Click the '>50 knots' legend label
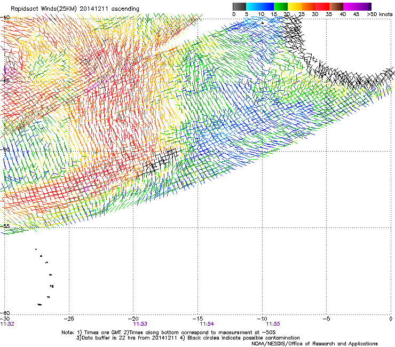This screenshot has height=347, width=395. pos(380,14)
